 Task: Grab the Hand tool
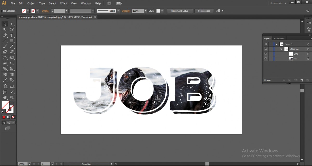[x=4, y=97]
